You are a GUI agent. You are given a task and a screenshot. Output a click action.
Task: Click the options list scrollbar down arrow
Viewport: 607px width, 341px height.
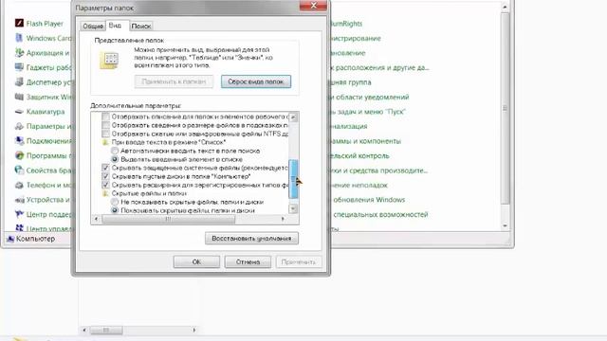pyautogui.click(x=293, y=208)
